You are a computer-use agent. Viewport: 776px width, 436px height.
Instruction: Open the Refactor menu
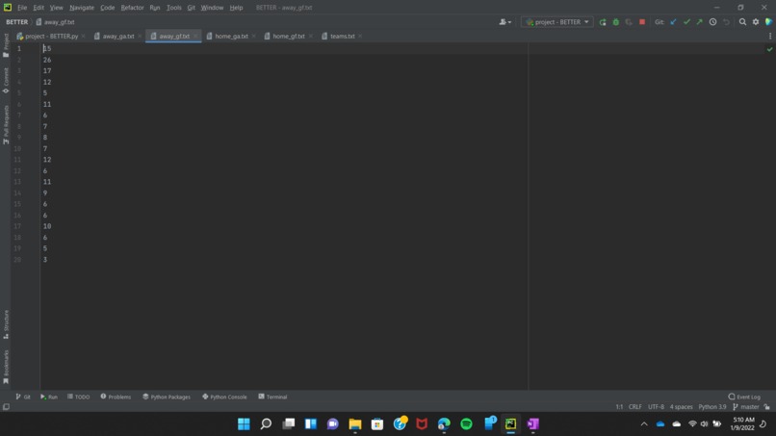point(132,8)
